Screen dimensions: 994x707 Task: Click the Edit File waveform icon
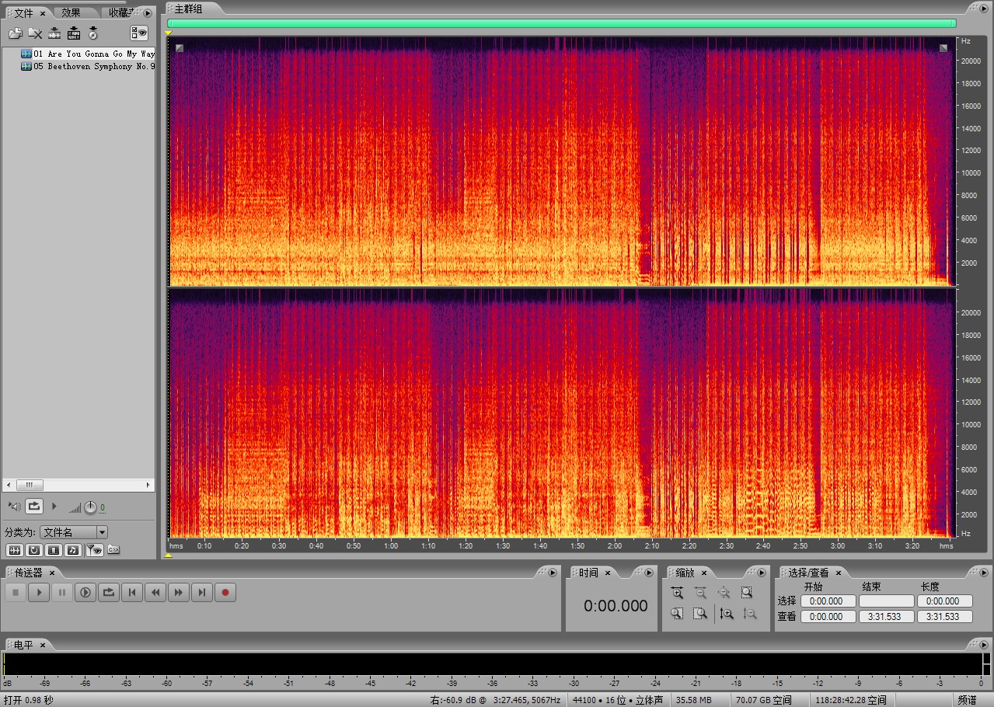[54, 33]
